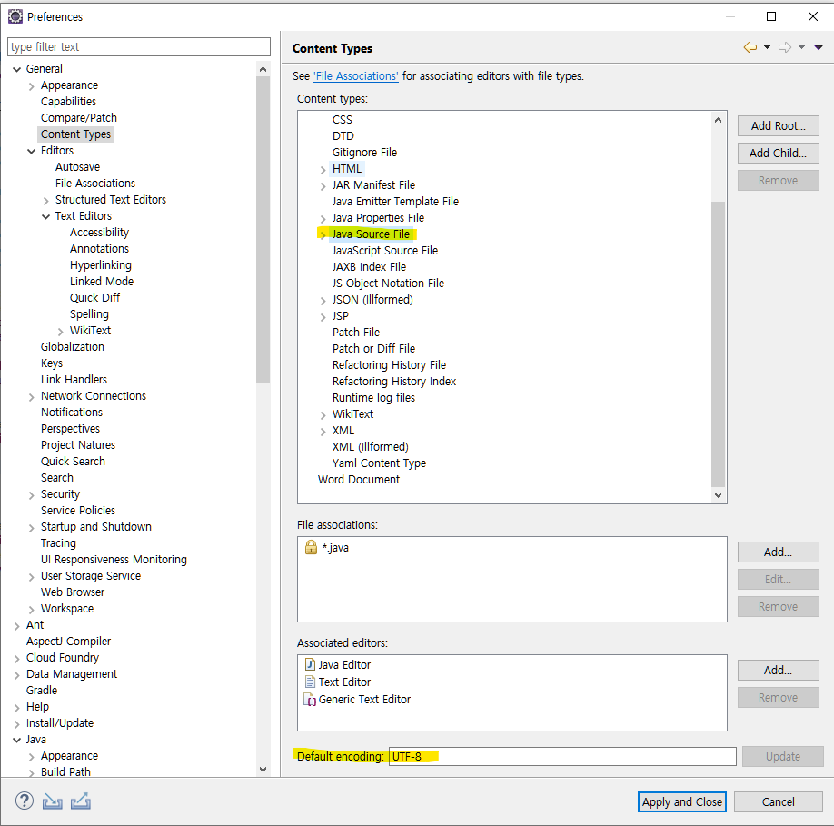Select the *.java file association

[335, 547]
